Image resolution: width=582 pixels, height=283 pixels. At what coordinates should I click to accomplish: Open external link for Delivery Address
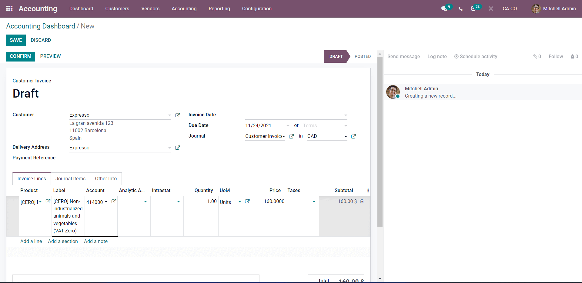(178, 148)
